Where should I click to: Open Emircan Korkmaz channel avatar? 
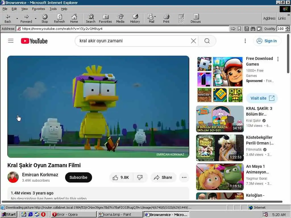13,177
